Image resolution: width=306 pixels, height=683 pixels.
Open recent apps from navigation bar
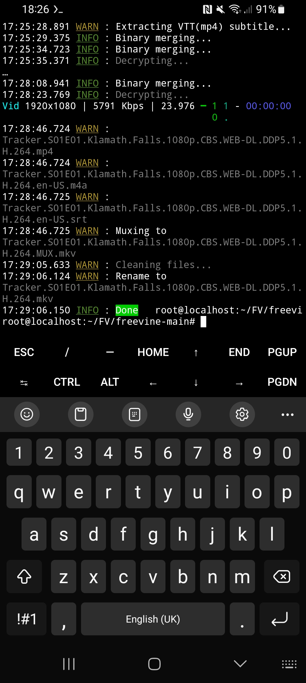point(69,664)
